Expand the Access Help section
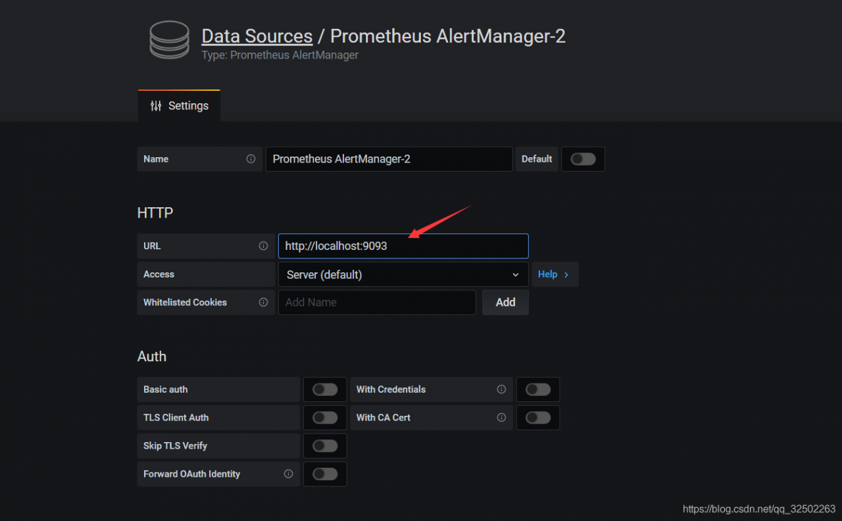Screen dimensions: 842x521 (x=554, y=274)
